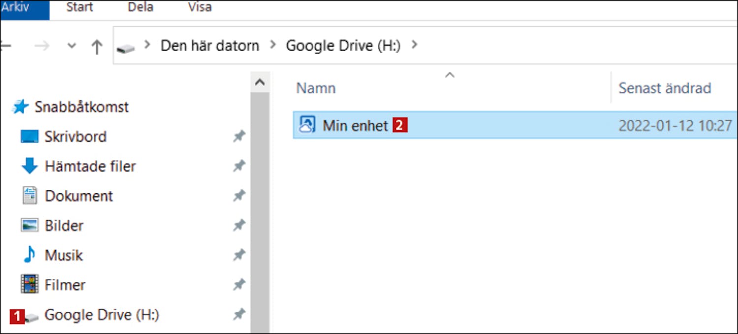Click the Musik note icon

(x=30, y=255)
